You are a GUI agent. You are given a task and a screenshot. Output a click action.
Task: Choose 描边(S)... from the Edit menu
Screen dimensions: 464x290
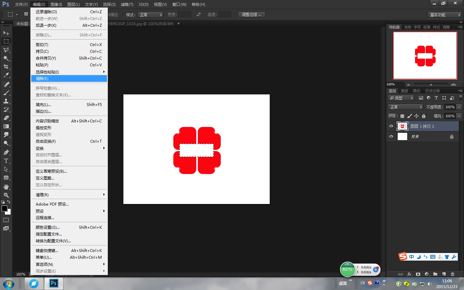point(69,111)
